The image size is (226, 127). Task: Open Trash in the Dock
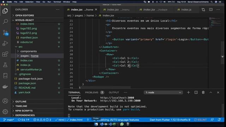pyautogui.click(x=128, y=124)
